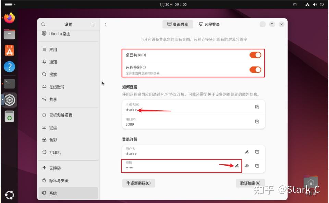Open 在线账号 settings in sidebar
Viewport: 329px width, 203px height.
[69, 87]
